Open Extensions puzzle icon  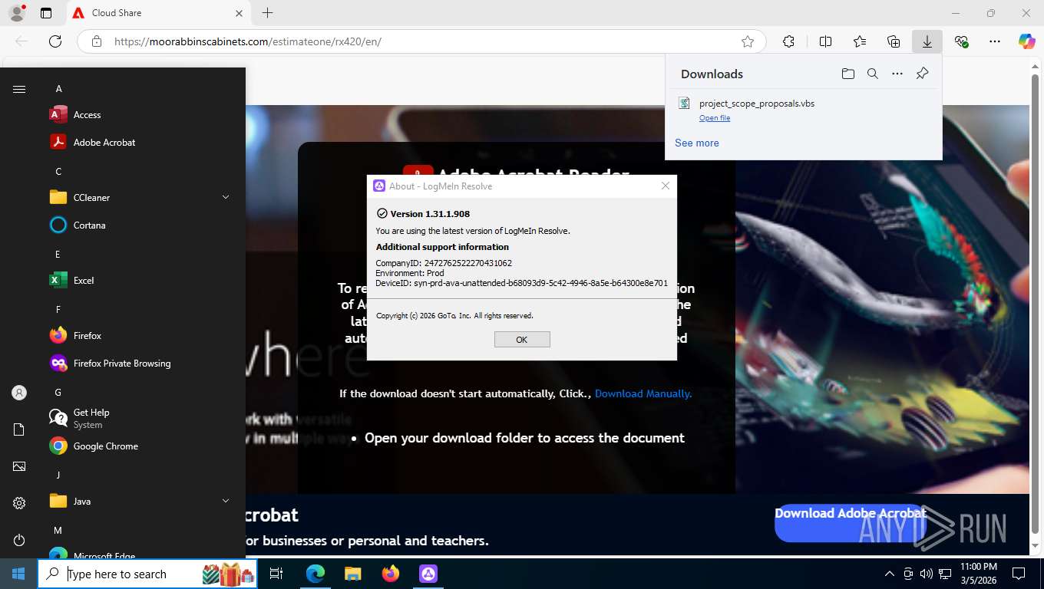click(x=788, y=41)
